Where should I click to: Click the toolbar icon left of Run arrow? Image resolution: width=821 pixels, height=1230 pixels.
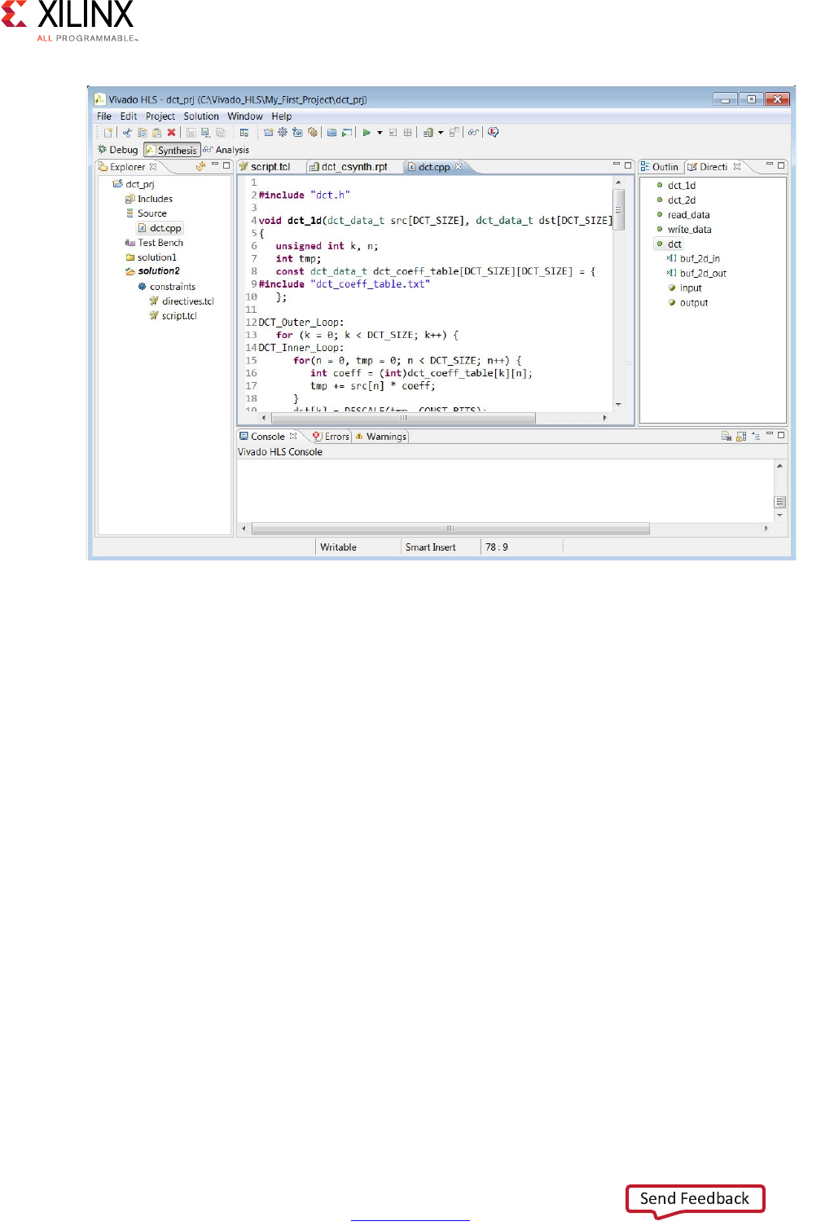pos(347,132)
